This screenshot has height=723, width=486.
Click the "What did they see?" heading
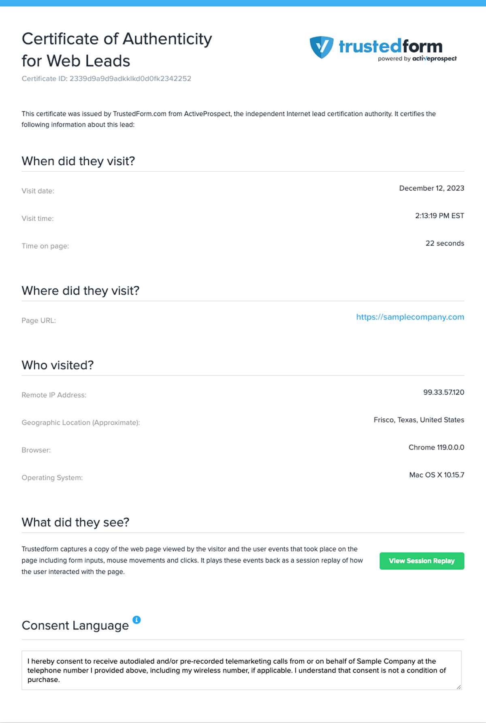(75, 523)
